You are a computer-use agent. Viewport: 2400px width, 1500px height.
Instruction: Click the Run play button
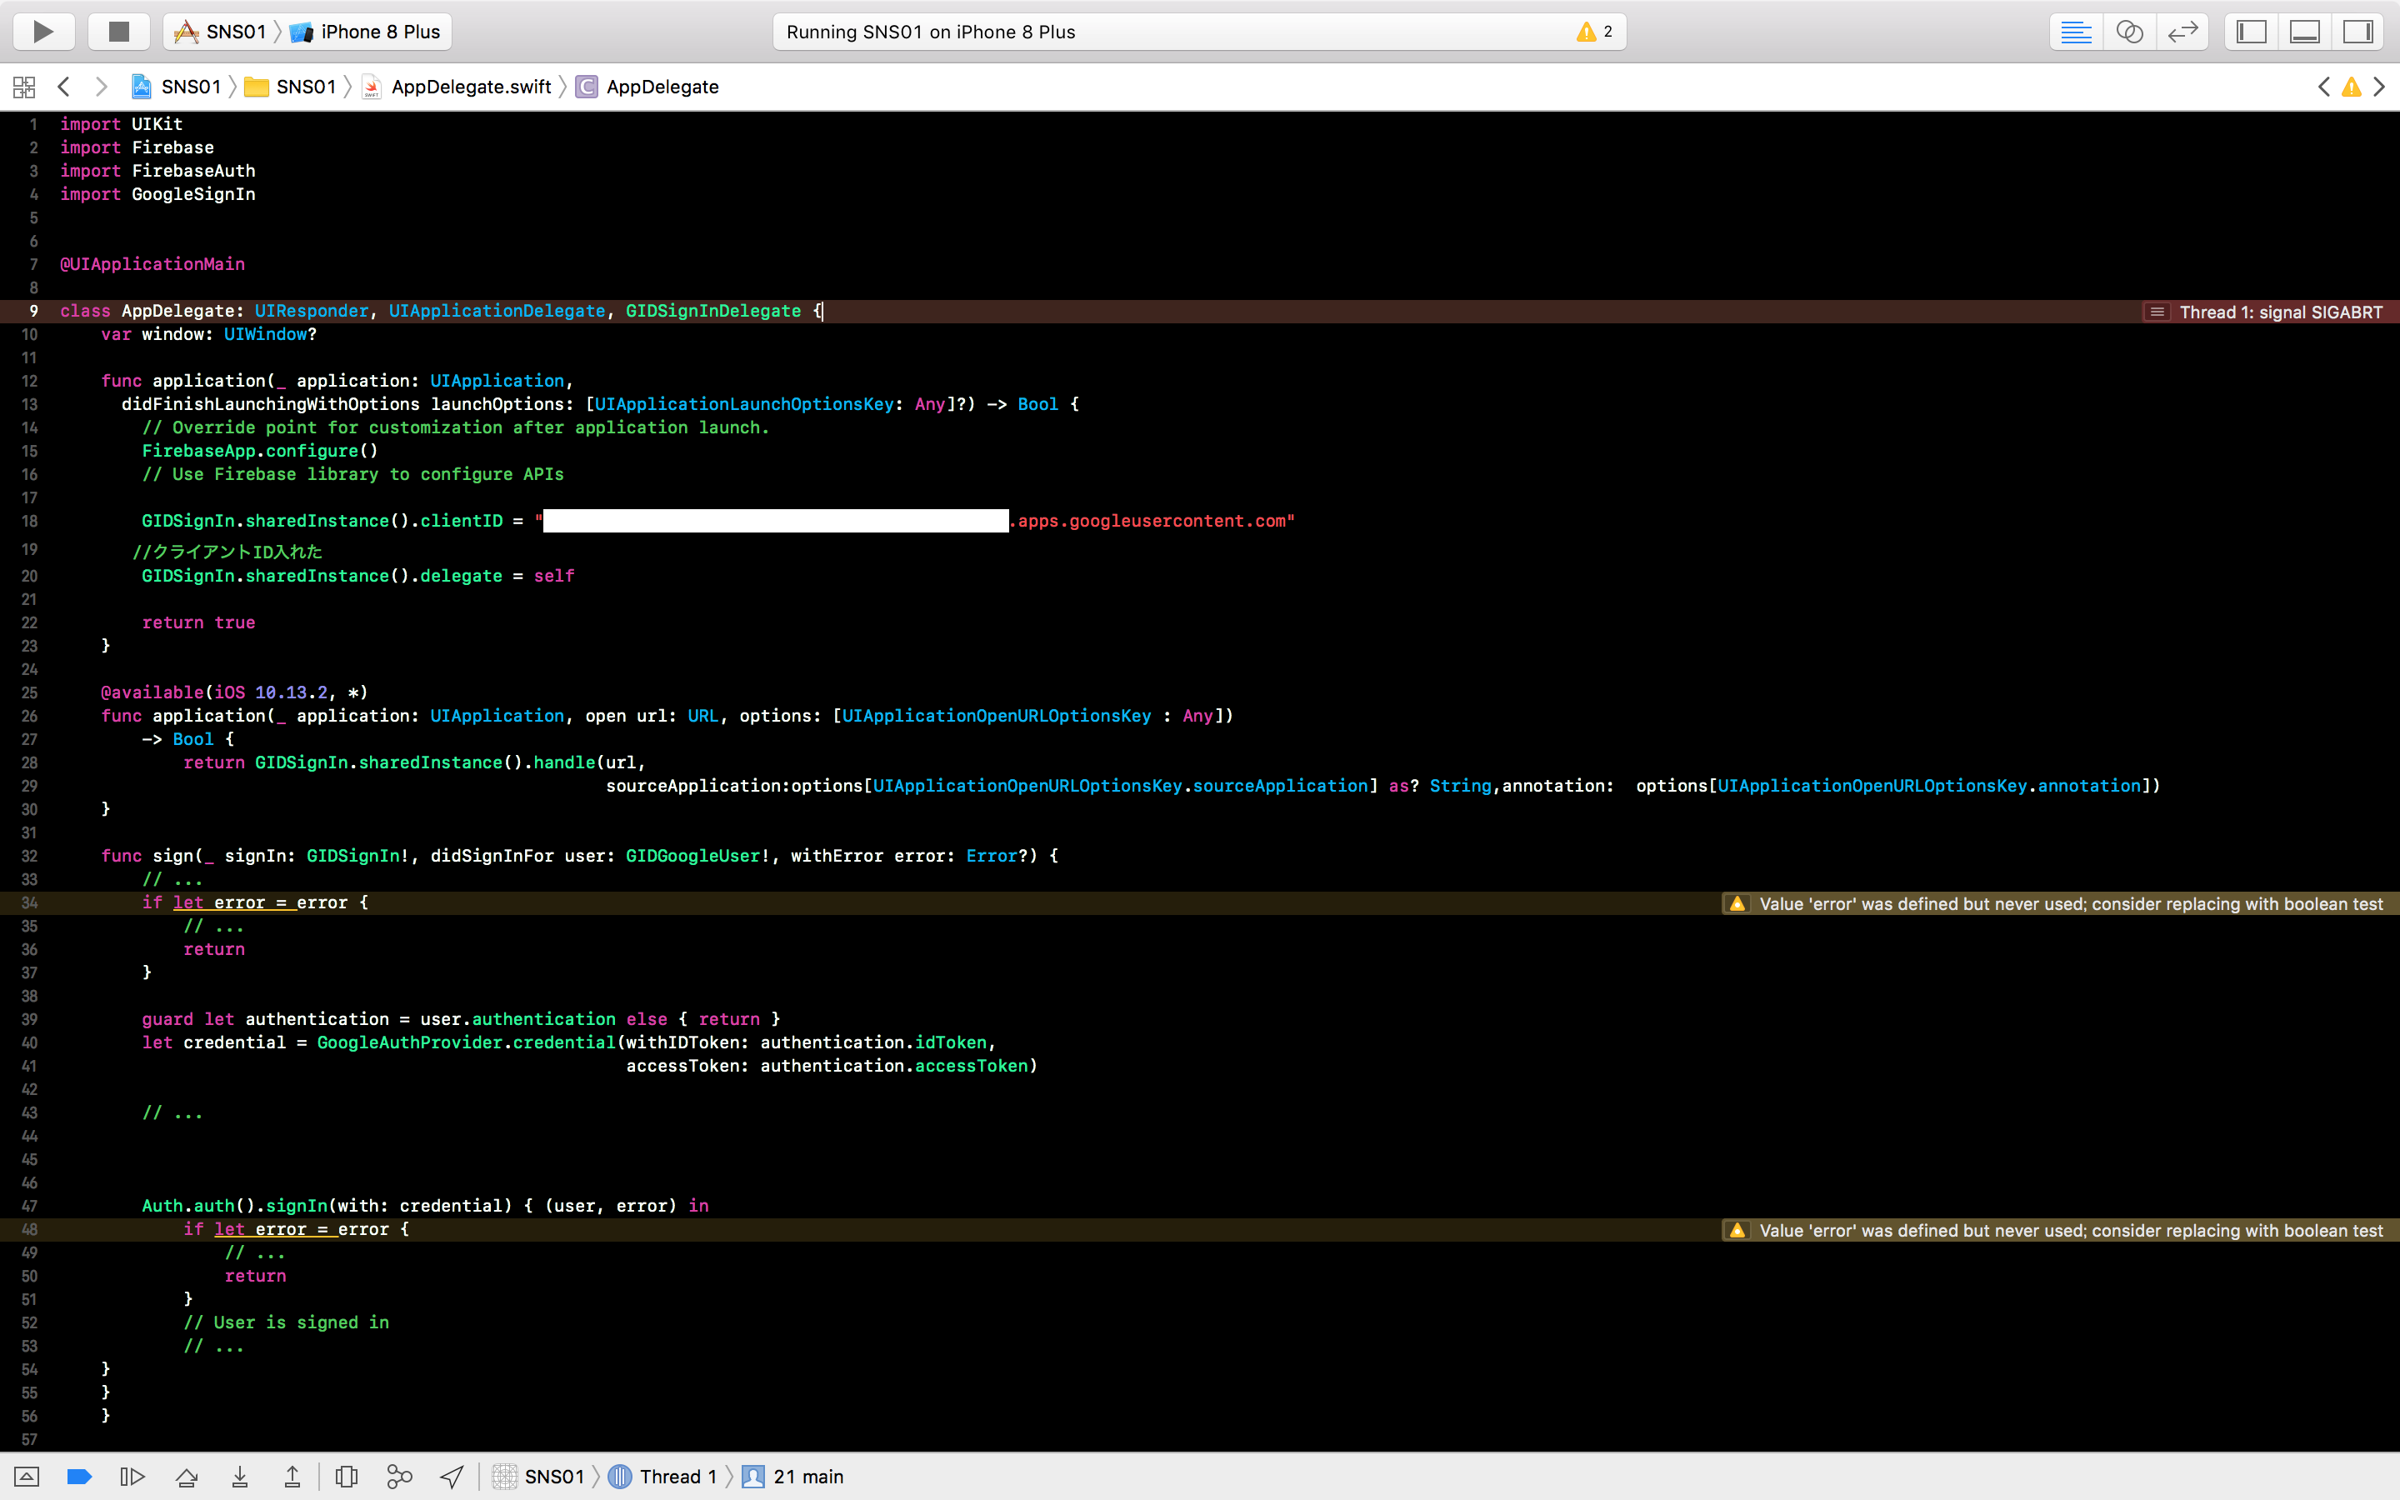click(x=42, y=32)
